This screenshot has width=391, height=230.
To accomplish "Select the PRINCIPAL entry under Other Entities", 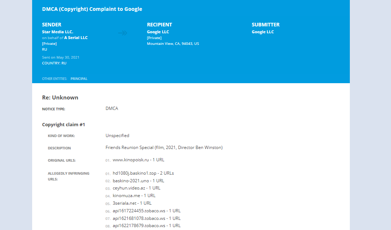I will pos(79,78).
